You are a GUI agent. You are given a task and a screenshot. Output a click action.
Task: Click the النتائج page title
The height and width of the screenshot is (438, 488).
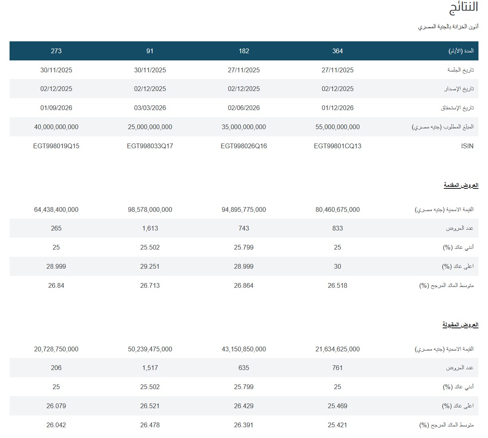[463, 8]
